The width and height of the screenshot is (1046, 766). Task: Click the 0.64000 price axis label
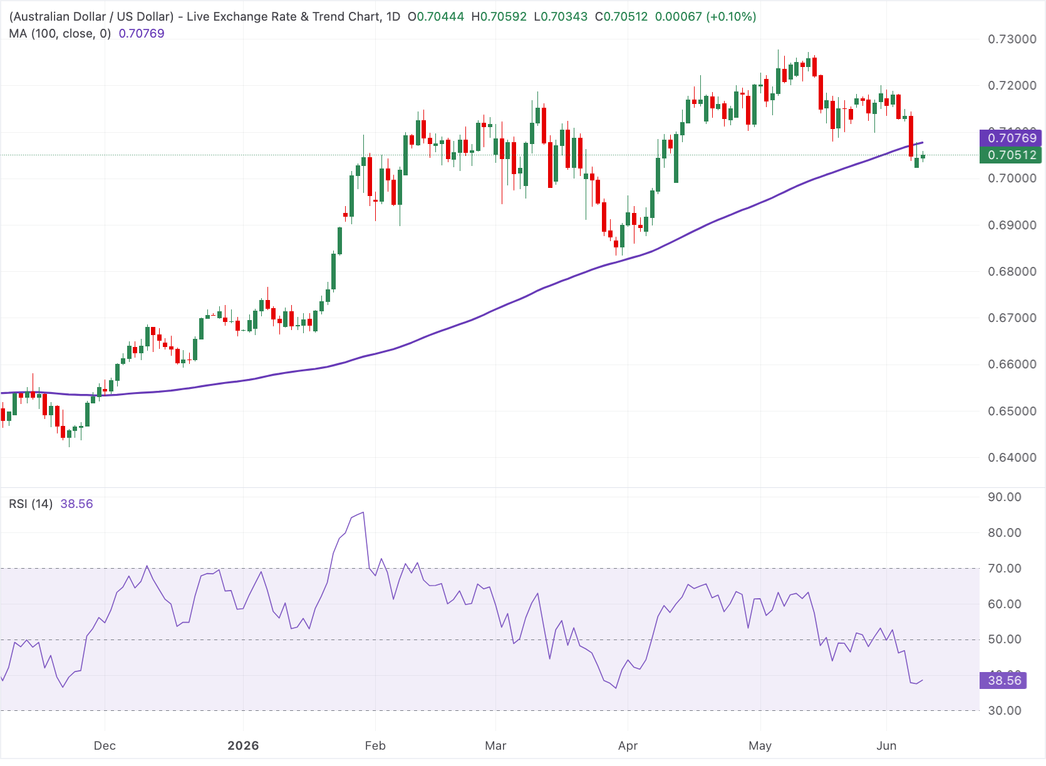(x=1012, y=458)
